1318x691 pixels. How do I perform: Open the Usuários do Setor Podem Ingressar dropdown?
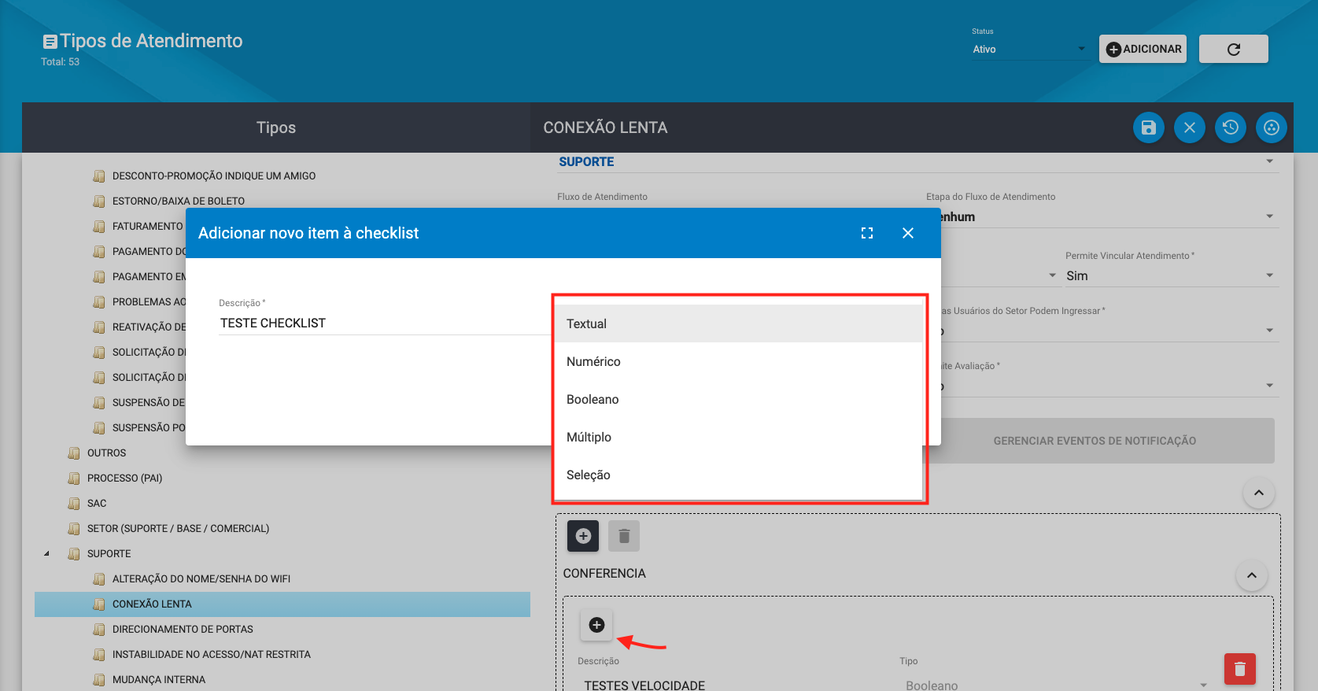[1109, 331]
